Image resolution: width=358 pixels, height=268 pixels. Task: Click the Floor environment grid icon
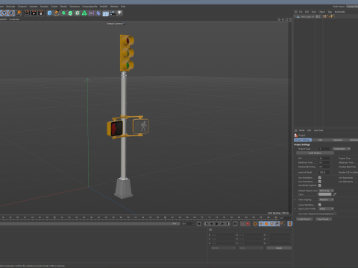pos(105,13)
